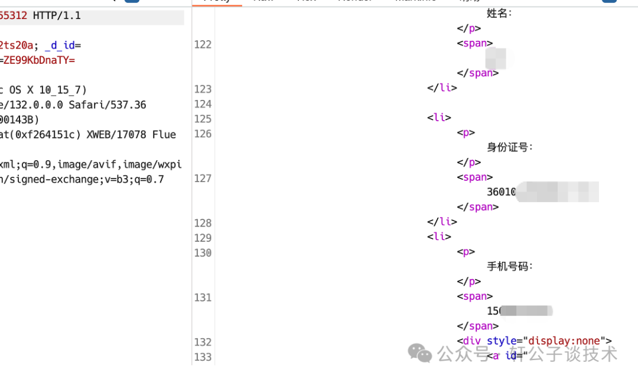The height and width of the screenshot is (379, 638).
Task: Click line number 123 in response gutter
Action: [x=203, y=89]
